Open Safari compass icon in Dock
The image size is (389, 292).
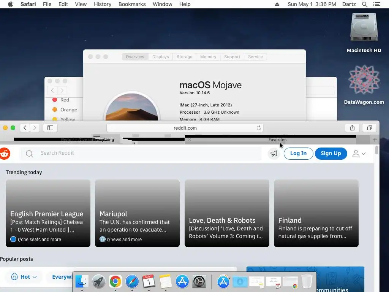[x=132, y=281]
